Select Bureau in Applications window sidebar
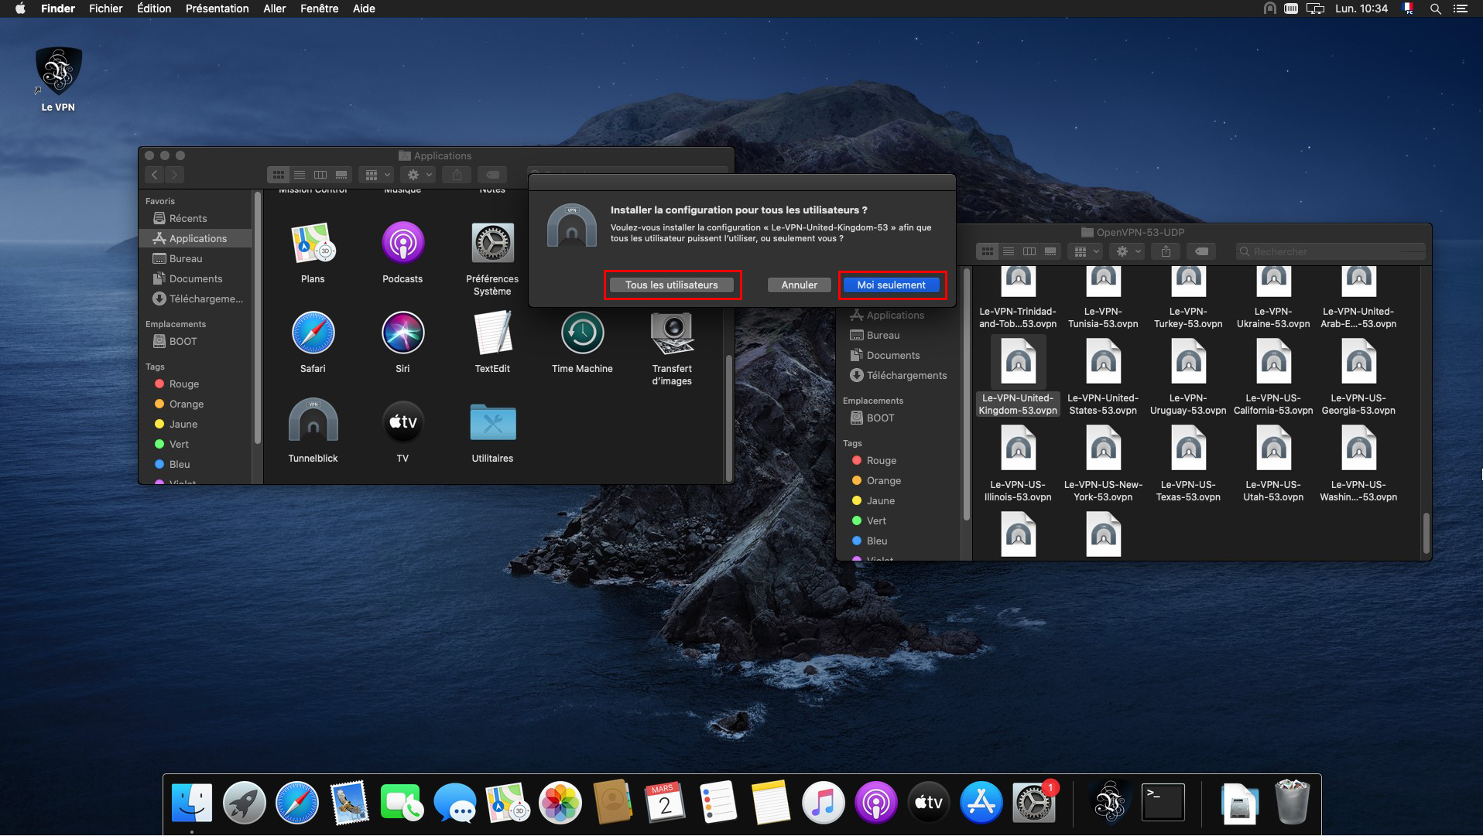 (x=195, y=258)
